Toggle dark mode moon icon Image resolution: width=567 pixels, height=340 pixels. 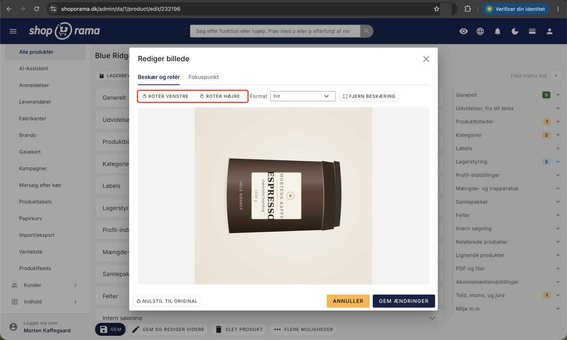pyautogui.click(x=515, y=31)
